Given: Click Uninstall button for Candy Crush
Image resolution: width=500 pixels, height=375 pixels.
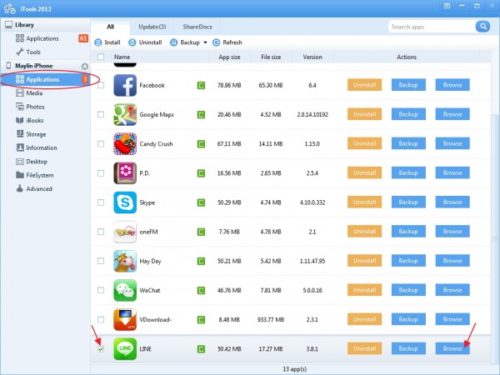Looking at the screenshot, I should (x=365, y=143).
